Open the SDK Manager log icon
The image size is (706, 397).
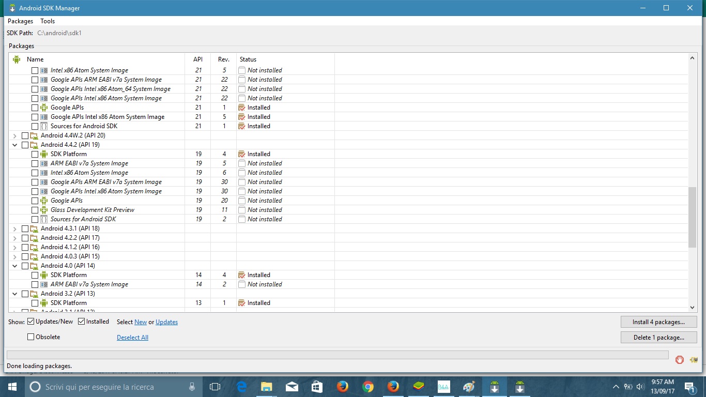[x=693, y=360]
